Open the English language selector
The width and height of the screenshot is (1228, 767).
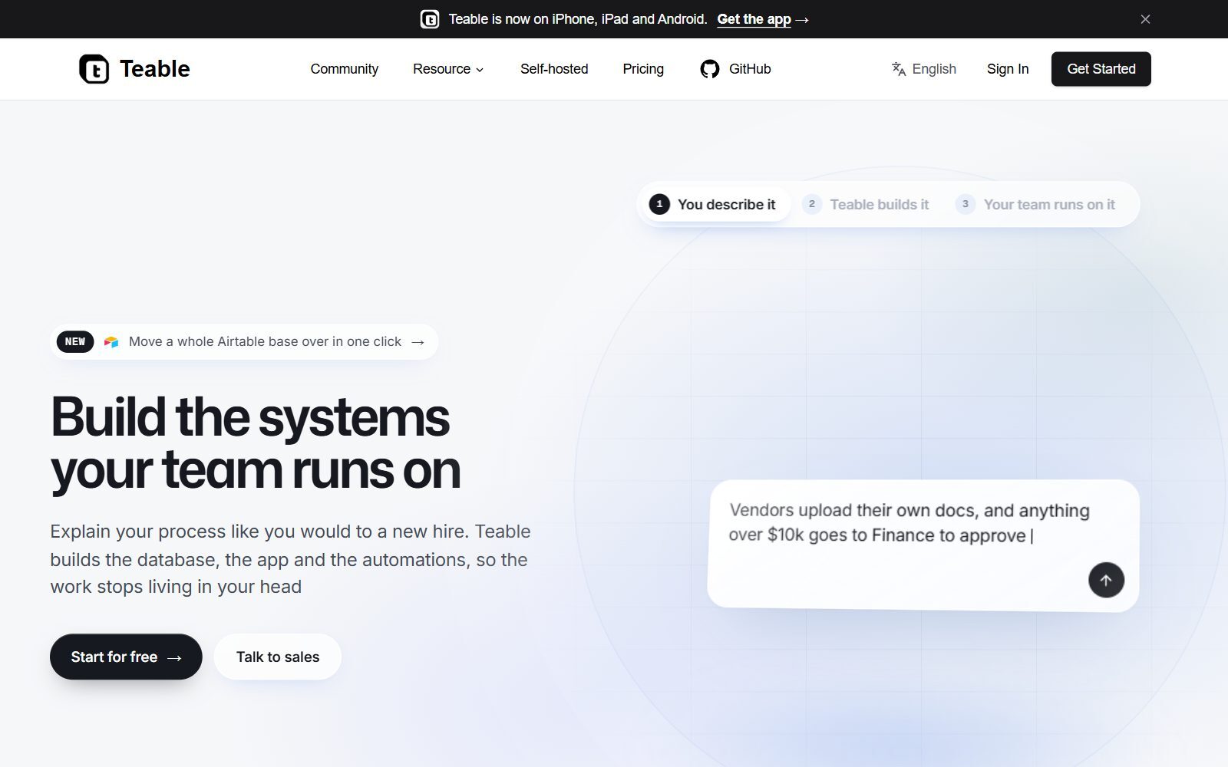[924, 69]
